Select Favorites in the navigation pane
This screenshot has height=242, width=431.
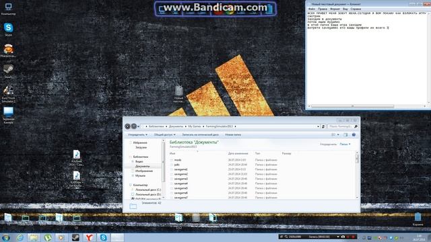pyautogui.click(x=140, y=143)
